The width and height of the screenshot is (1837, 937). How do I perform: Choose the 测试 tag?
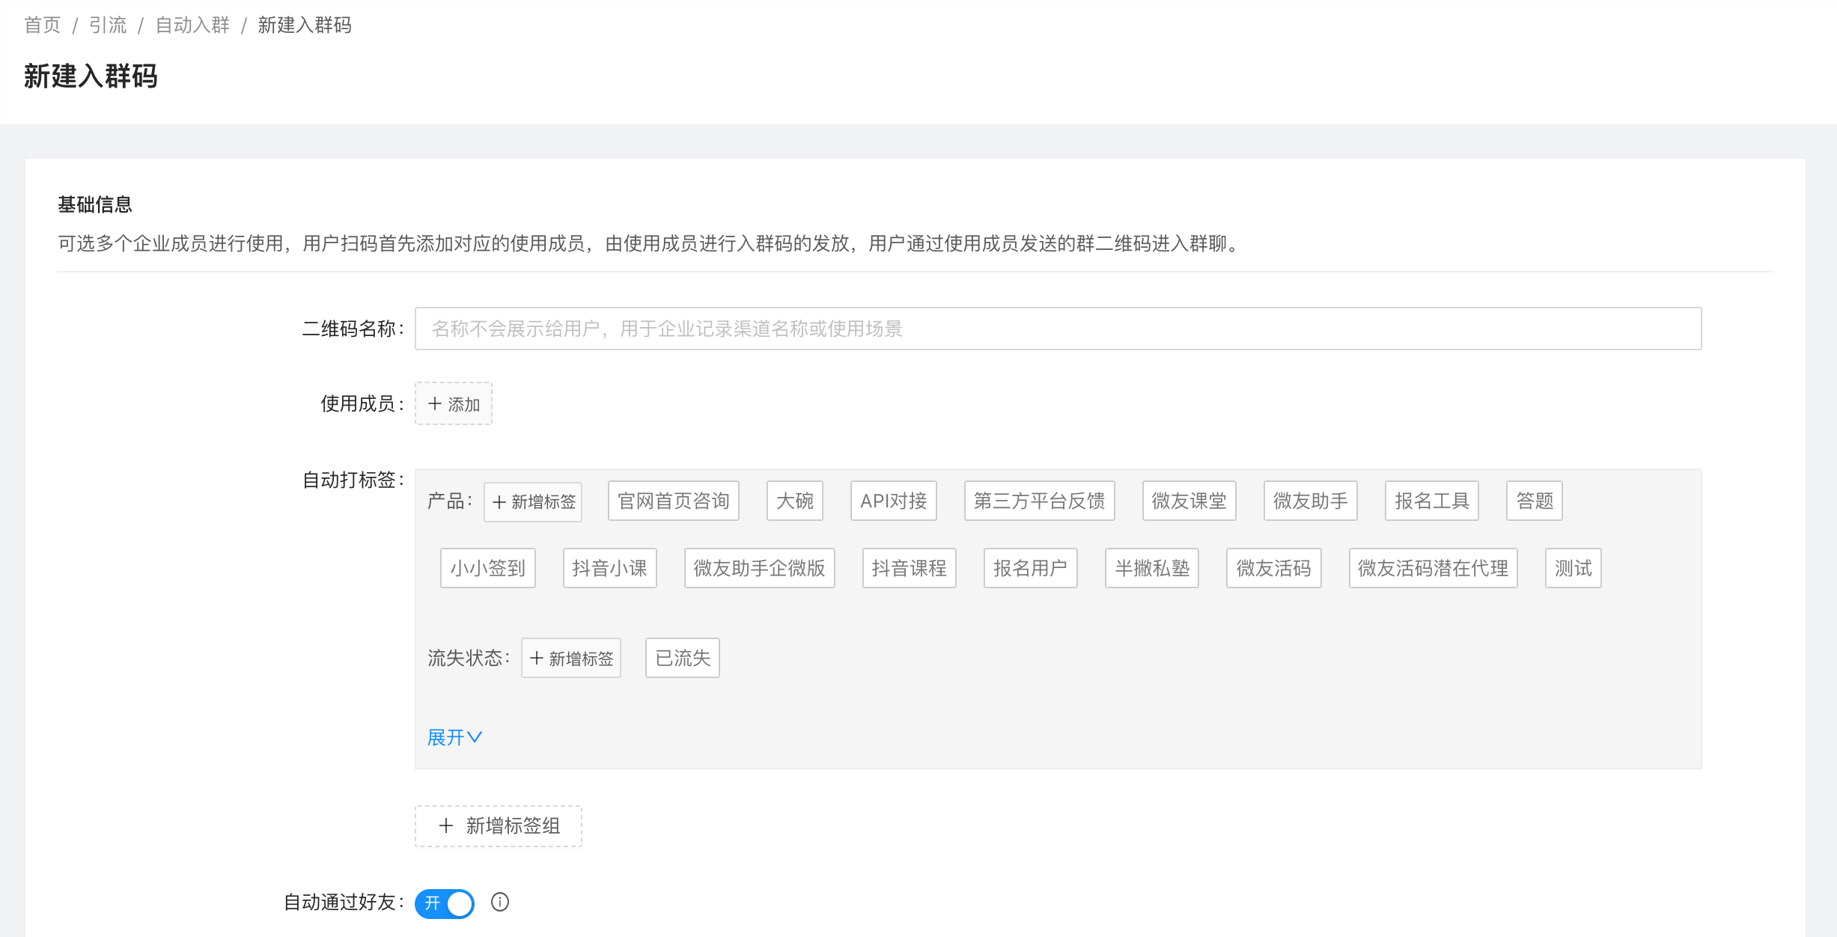[x=1574, y=568]
